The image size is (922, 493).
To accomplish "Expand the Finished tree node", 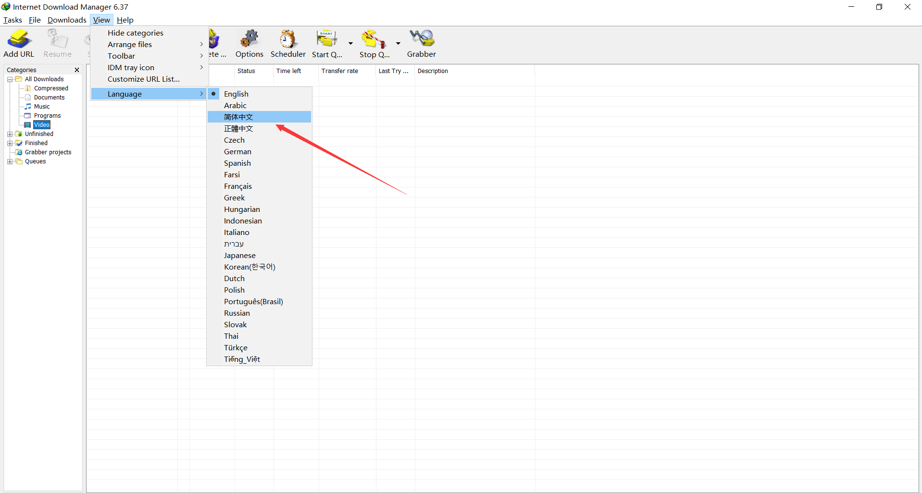I will 10,143.
